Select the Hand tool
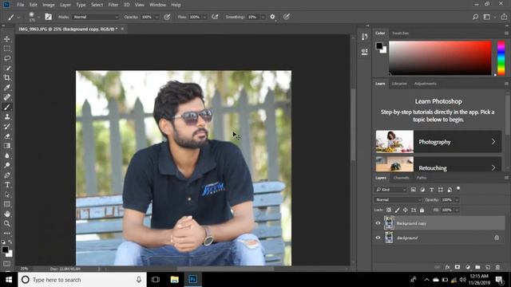Screen dimensions: 511x287 coord(7,214)
